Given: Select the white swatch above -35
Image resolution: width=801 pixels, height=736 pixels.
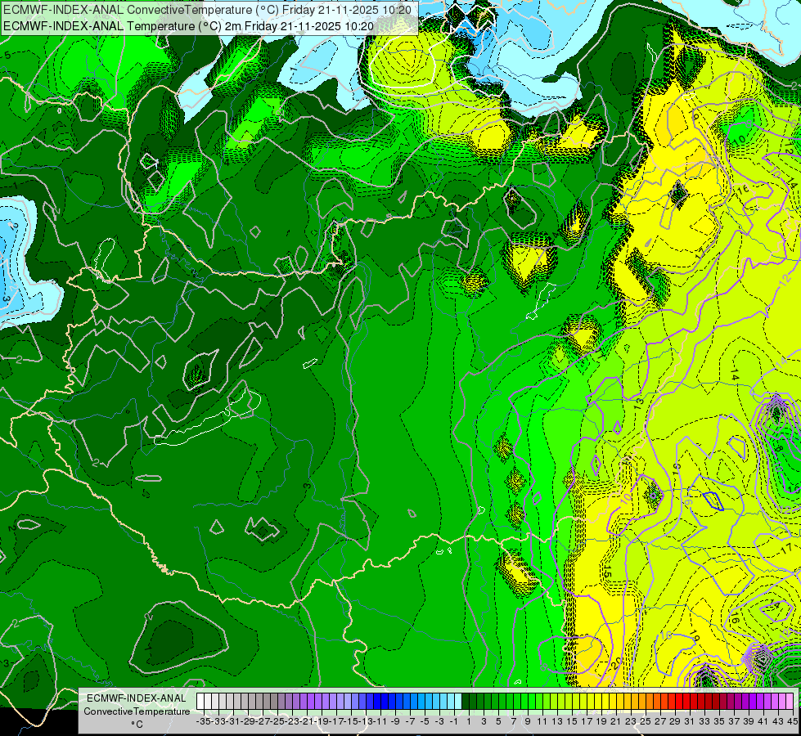Looking at the screenshot, I should tap(200, 702).
